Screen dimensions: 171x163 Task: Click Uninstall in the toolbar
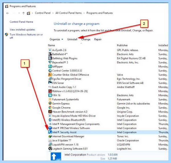pyautogui.click(x=72, y=39)
